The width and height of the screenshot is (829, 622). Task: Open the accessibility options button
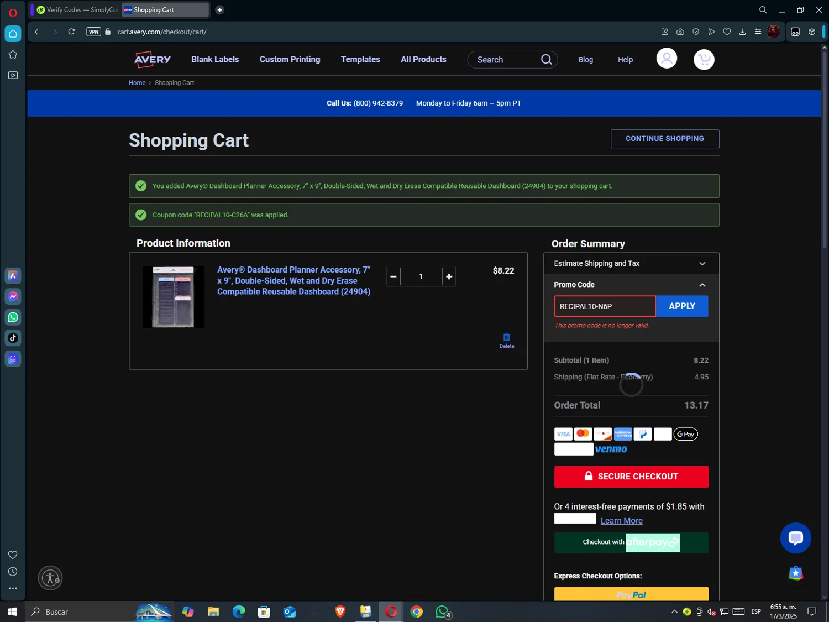(x=50, y=578)
